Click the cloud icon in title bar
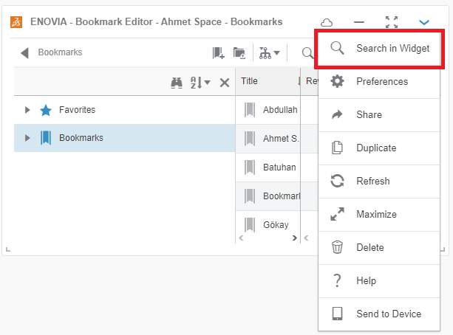Screen dimensions: 453x335 [326, 23]
